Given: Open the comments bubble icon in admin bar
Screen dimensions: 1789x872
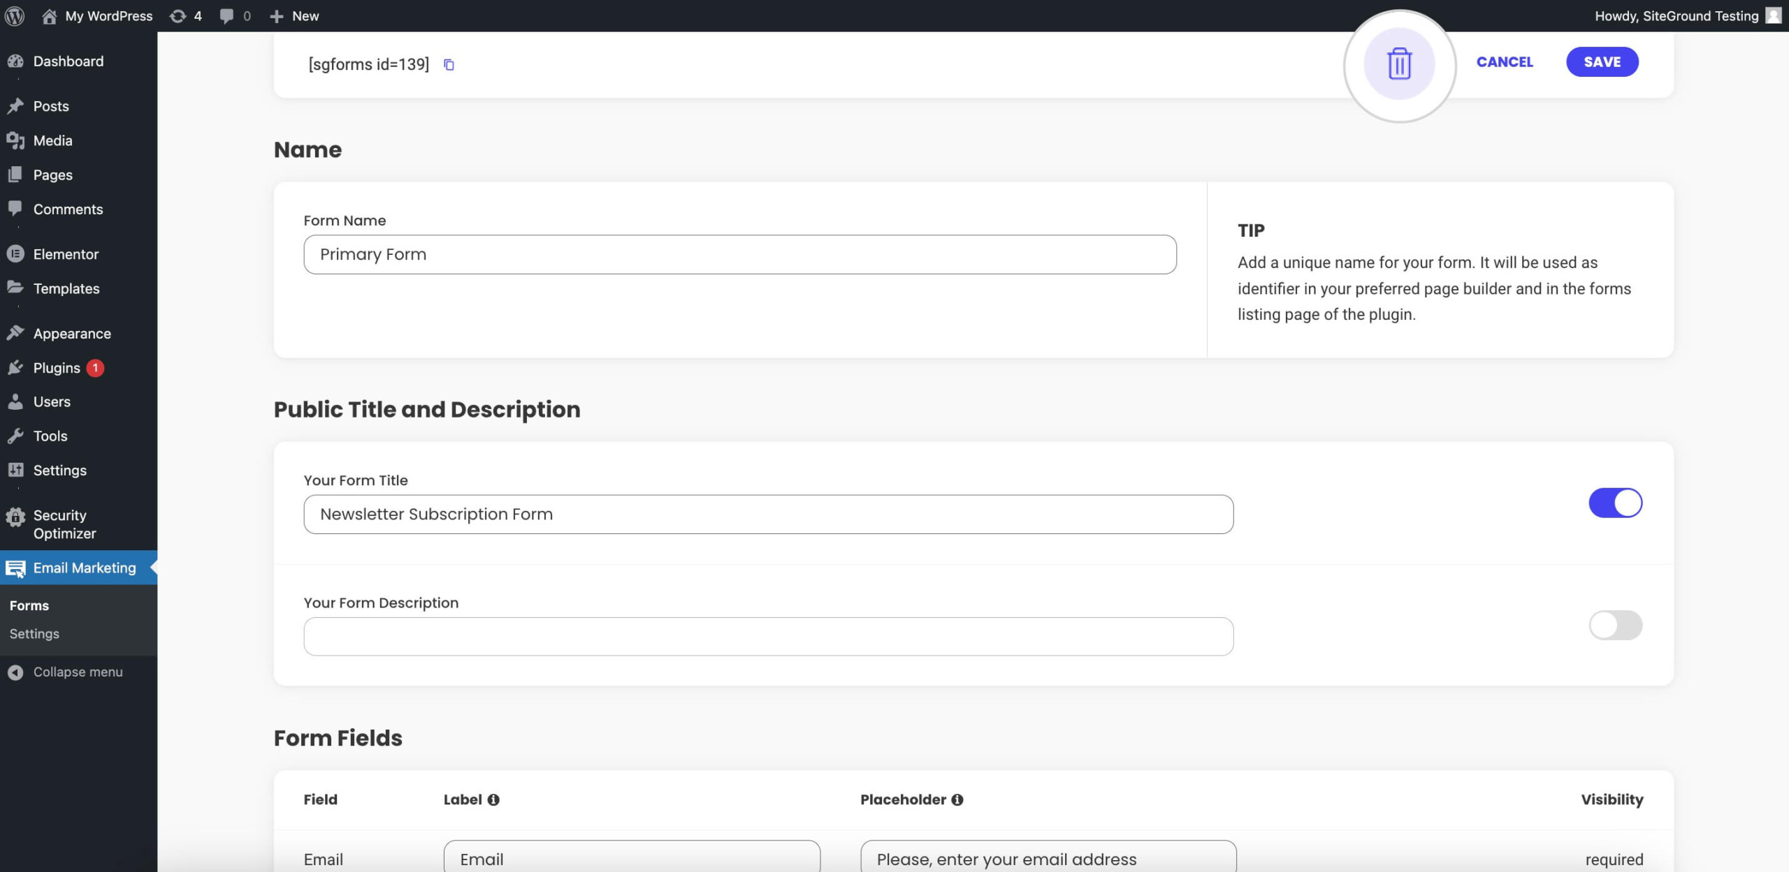Looking at the screenshot, I should [226, 16].
